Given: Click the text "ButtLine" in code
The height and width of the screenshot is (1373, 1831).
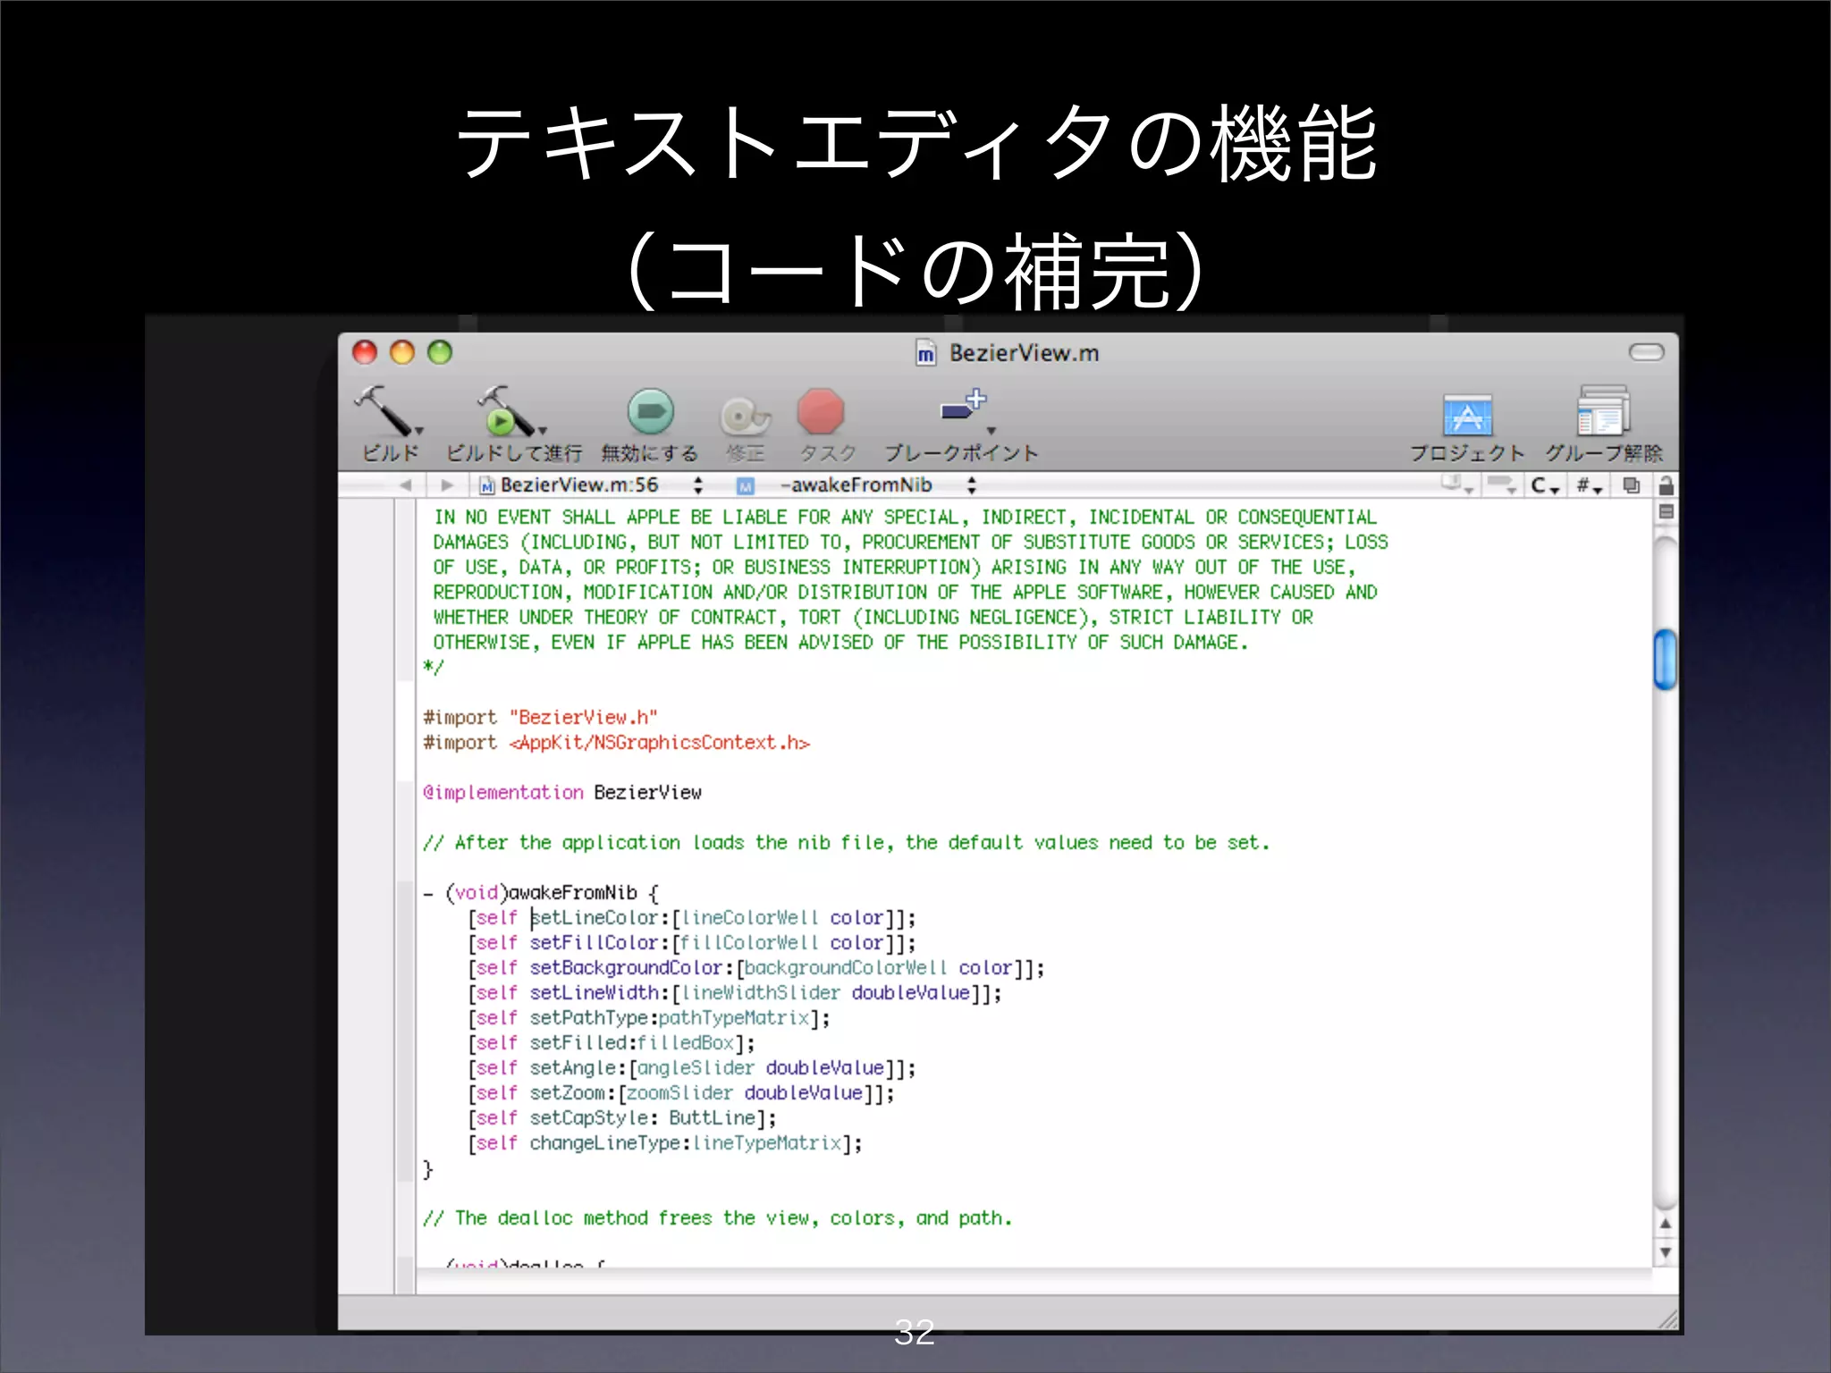Looking at the screenshot, I should point(713,1118).
